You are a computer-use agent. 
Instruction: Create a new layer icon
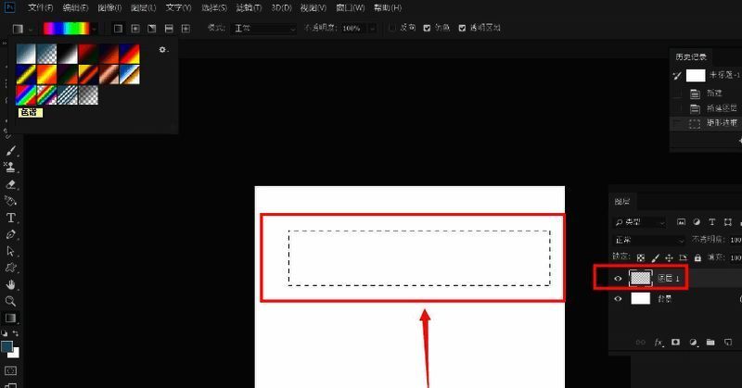point(728,342)
